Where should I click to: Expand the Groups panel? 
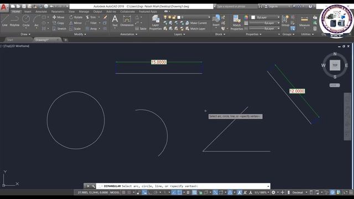(x=288, y=34)
